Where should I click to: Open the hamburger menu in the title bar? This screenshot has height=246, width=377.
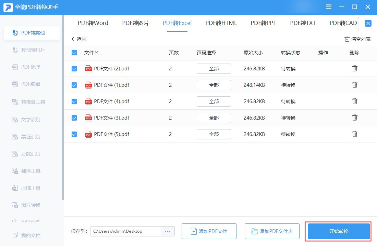coord(328,7)
